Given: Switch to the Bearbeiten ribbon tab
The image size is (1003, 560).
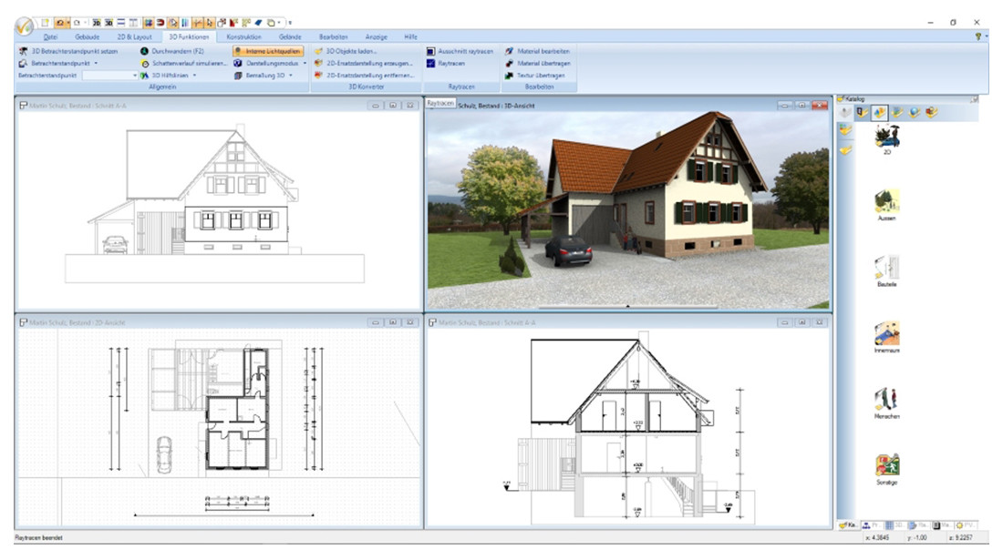Looking at the screenshot, I should click(333, 37).
